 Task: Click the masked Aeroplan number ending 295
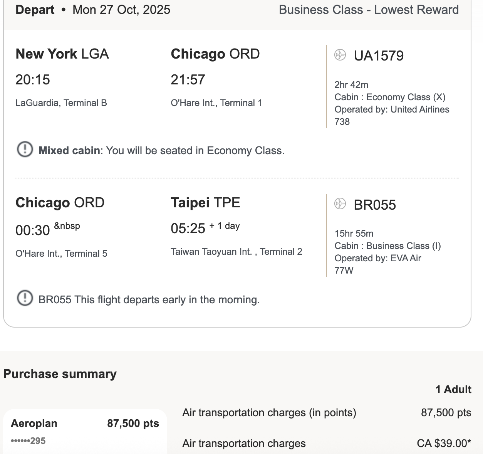[x=28, y=441]
